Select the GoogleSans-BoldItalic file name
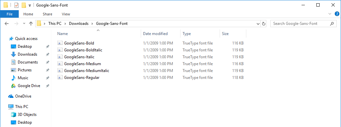 point(83,50)
